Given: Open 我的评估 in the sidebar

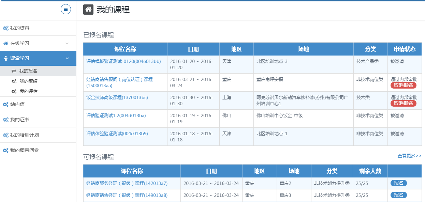Looking at the screenshot, I should pos(28,91).
